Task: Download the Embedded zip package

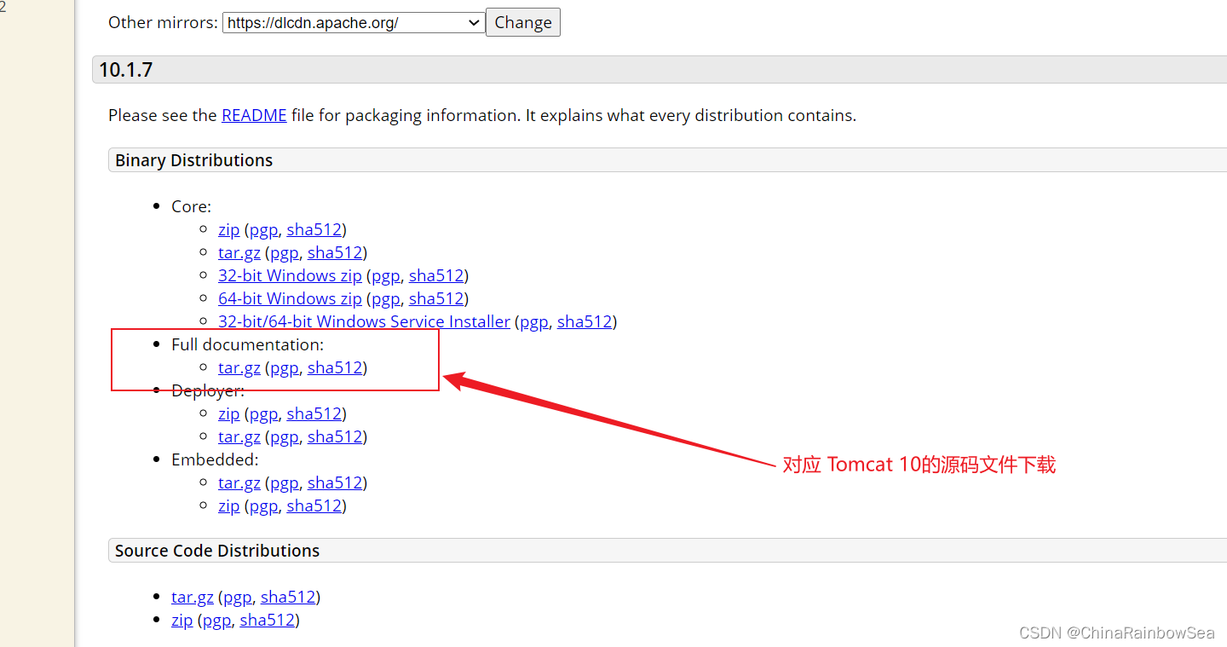Action: tap(229, 505)
